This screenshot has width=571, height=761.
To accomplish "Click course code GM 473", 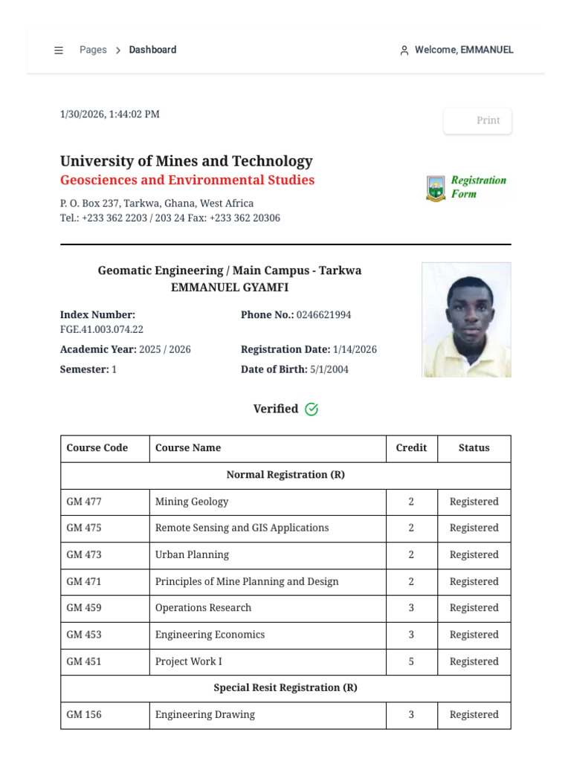I will [84, 554].
